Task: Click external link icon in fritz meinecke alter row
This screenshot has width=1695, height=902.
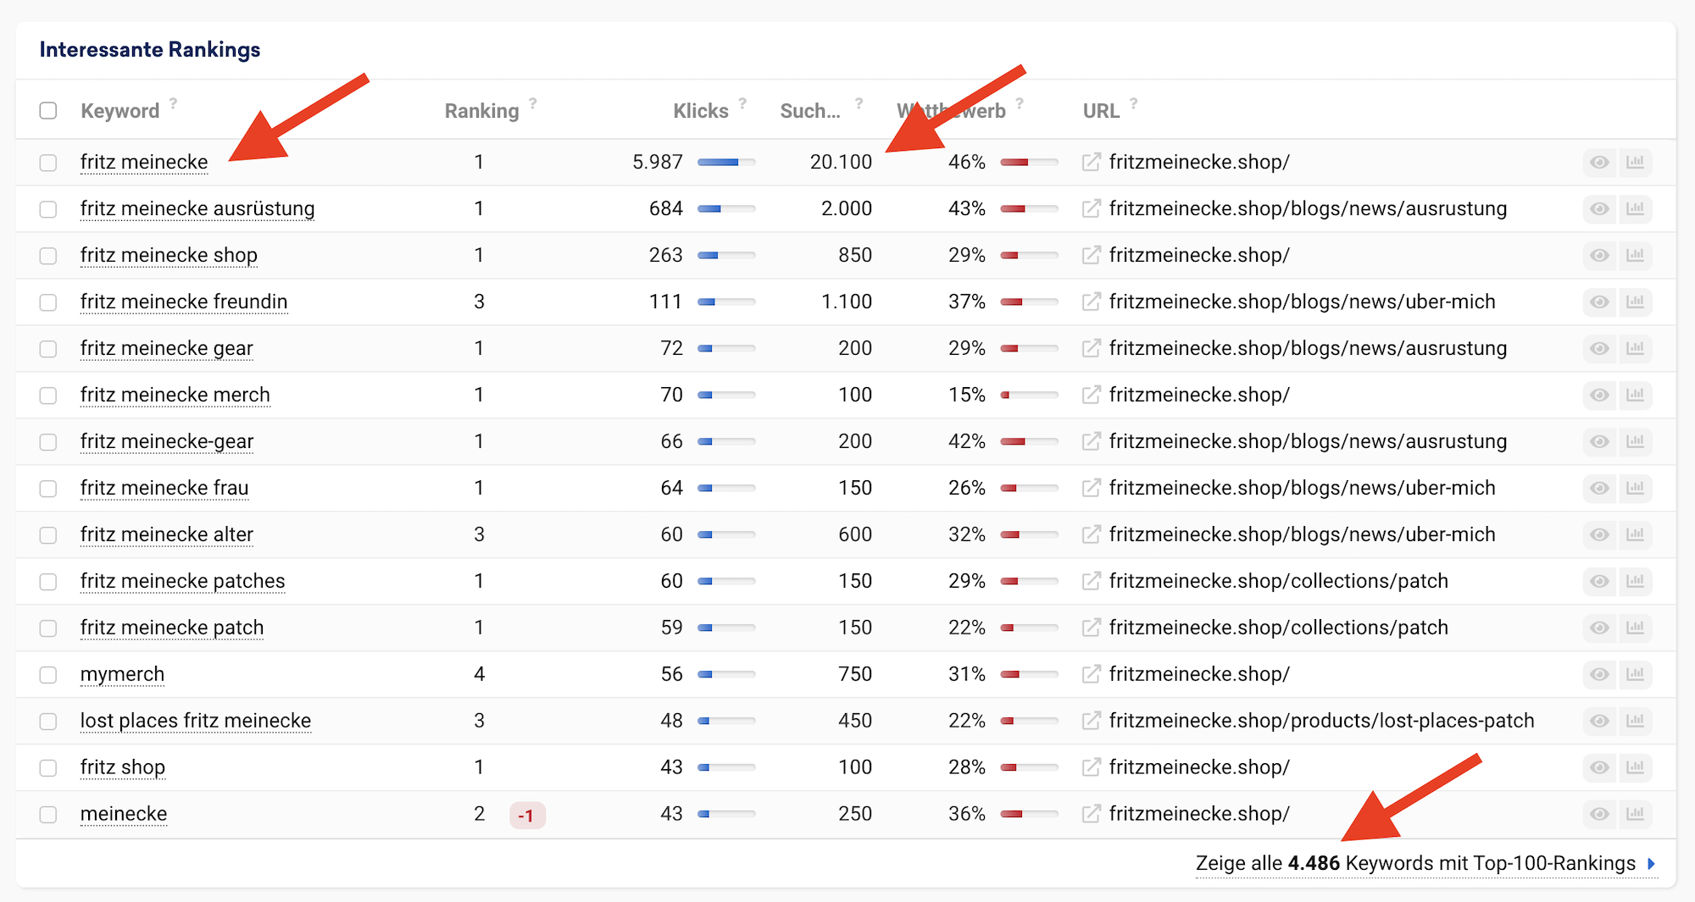Action: pos(1092,534)
